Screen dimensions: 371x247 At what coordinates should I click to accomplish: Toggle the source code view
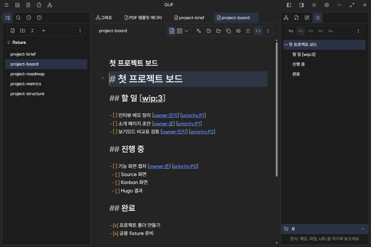[258, 31]
